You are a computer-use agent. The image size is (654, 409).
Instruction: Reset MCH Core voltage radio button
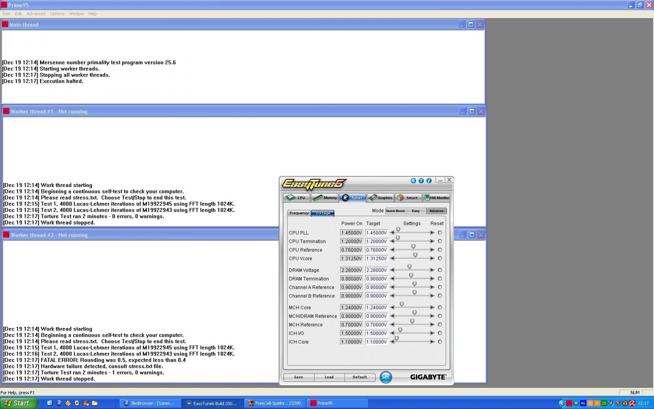coord(440,308)
